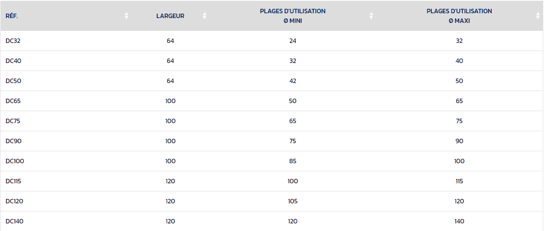Select PLAGES D'UTILISATION Ø MAXI header
Viewport: 544px width, 231px height.
pyautogui.click(x=459, y=16)
